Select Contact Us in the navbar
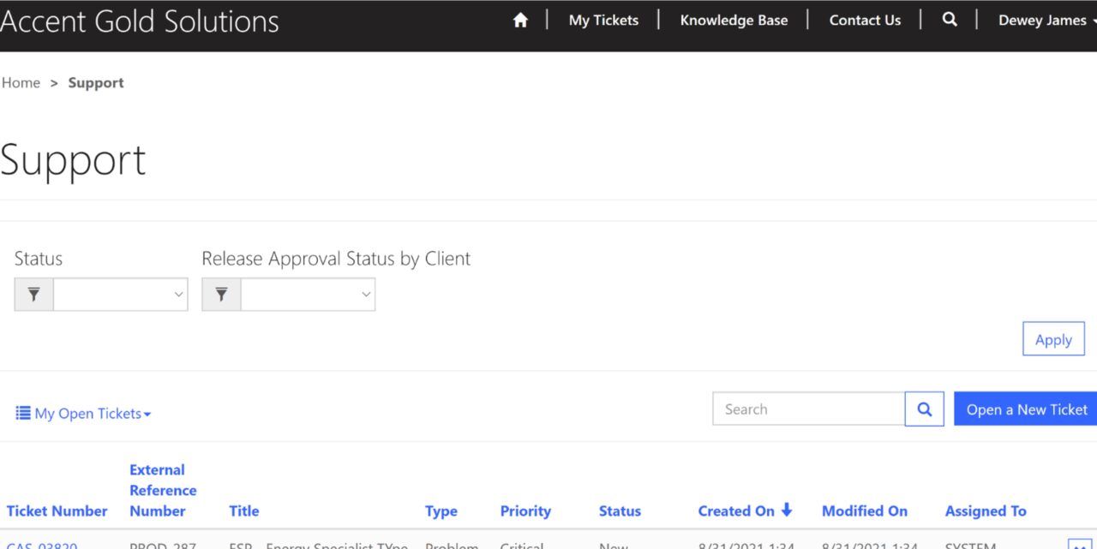The image size is (1097, 549). (865, 21)
